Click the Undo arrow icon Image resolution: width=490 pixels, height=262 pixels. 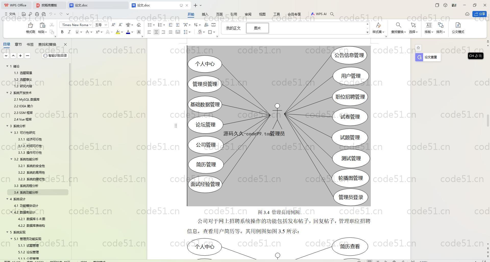click(x=51, y=14)
